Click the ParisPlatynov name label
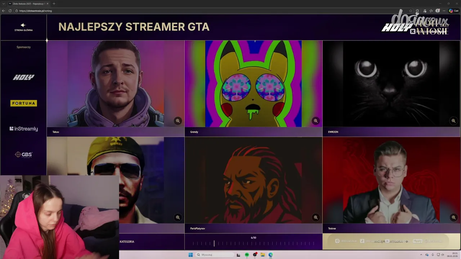This screenshot has height=259, width=461. pos(198,228)
